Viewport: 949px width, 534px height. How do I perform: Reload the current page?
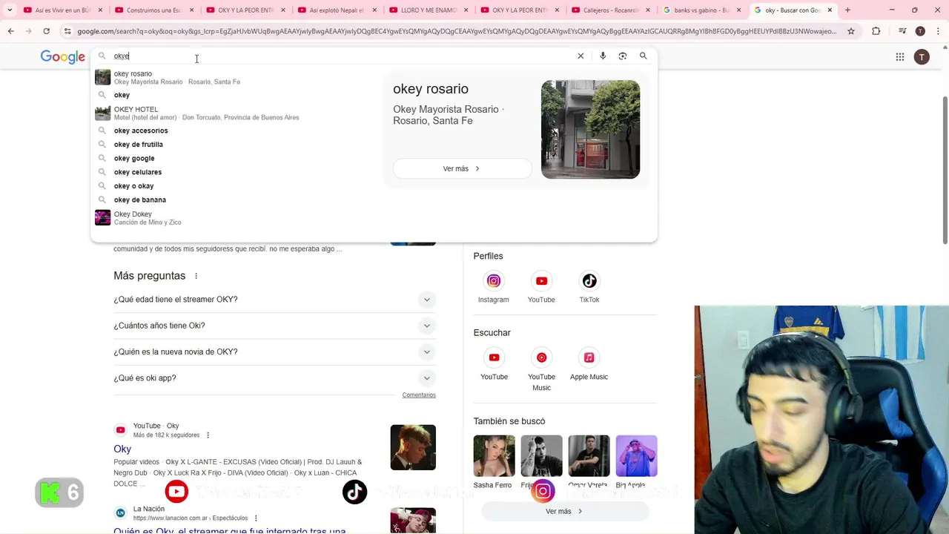point(46,31)
